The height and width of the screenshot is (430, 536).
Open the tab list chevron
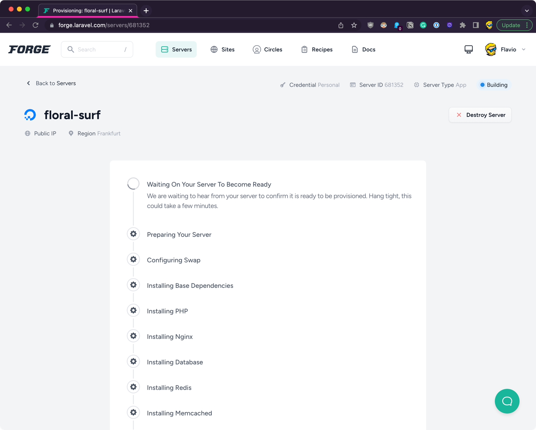click(527, 11)
